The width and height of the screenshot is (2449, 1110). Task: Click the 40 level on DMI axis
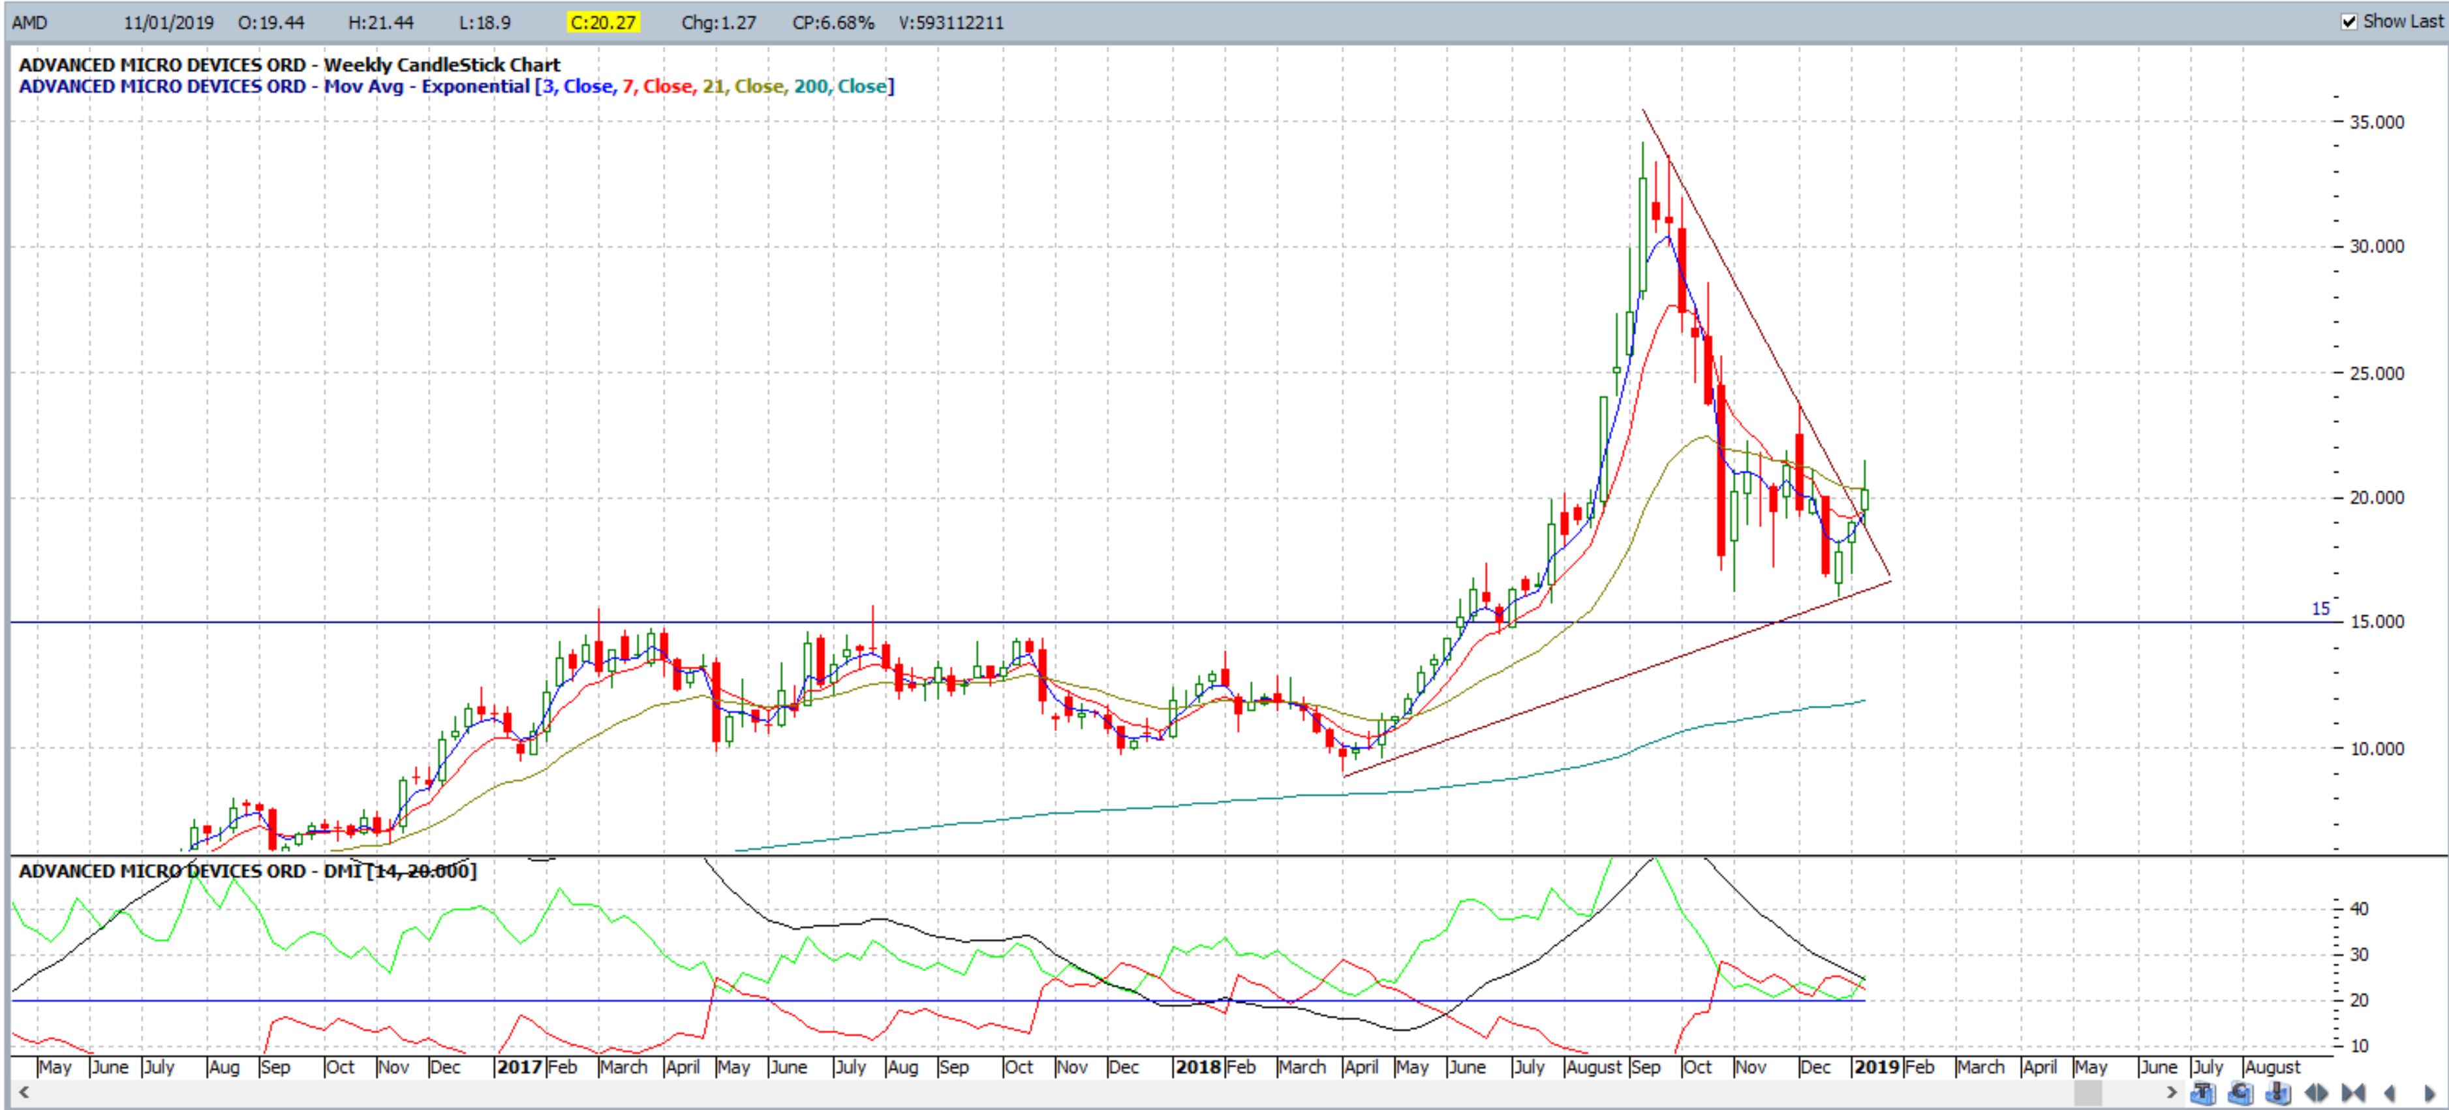tap(2359, 908)
